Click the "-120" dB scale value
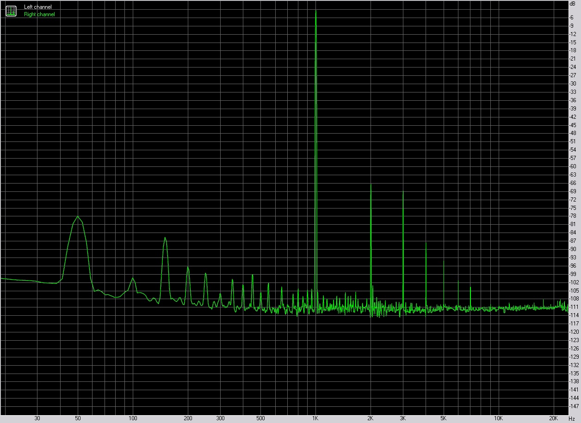The image size is (581, 423). pos(574,331)
